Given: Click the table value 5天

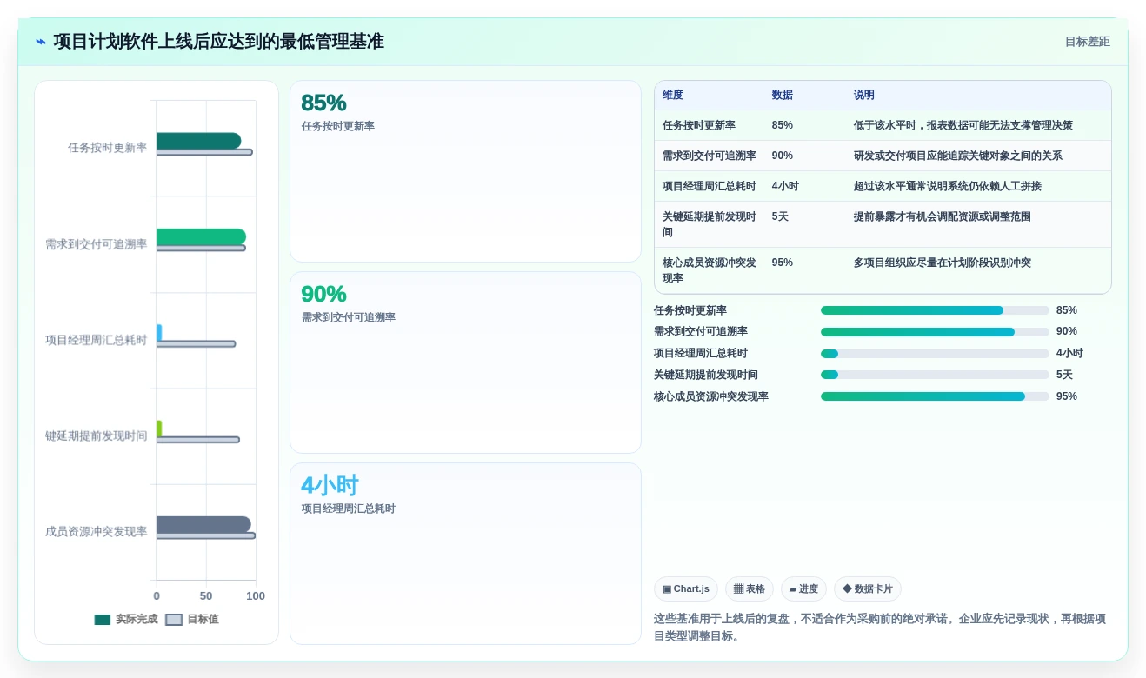Looking at the screenshot, I should pyautogui.click(x=780, y=216).
